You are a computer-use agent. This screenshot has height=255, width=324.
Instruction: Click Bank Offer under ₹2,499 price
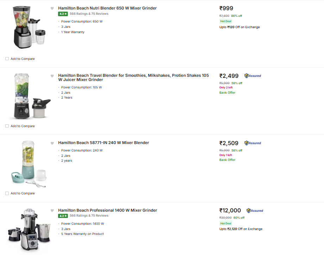click(x=227, y=93)
